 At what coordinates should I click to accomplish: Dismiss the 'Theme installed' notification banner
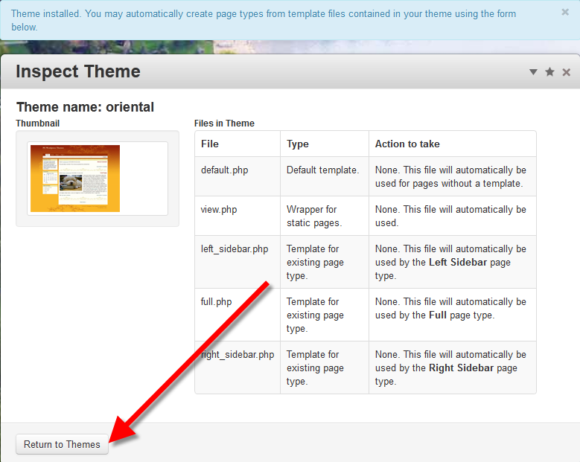(x=564, y=12)
